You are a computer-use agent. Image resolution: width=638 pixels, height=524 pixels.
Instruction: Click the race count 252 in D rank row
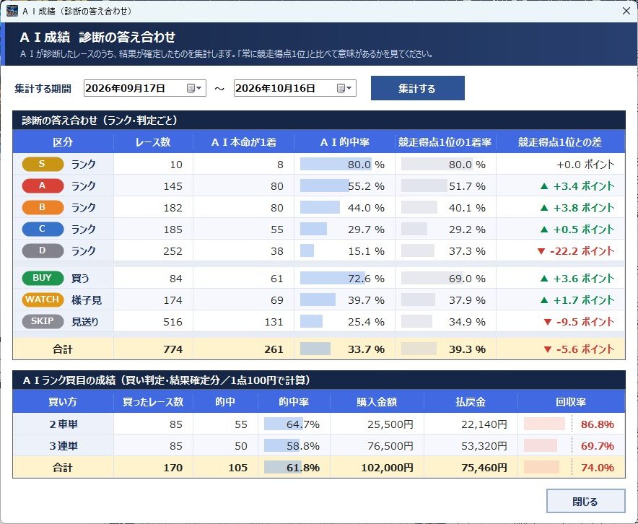pos(172,251)
